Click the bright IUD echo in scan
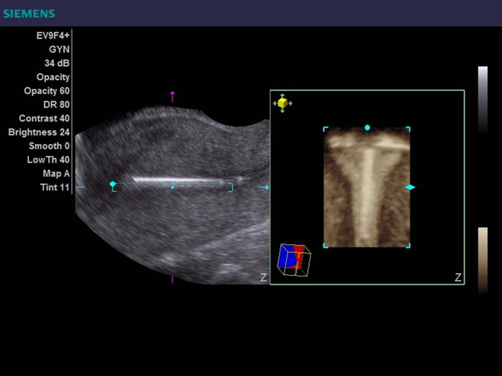The height and width of the screenshot is (376, 502). coord(178,180)
